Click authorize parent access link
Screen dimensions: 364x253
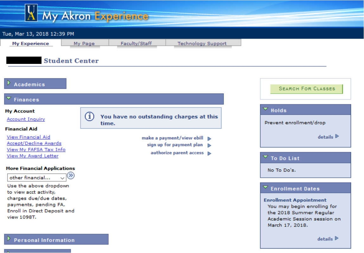point(177,153)
